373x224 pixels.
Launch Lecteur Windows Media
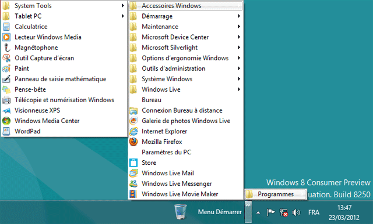tap(64, 37)
